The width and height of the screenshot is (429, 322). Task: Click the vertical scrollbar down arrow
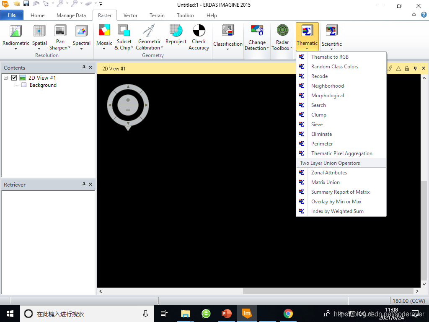tap(424, 284)
